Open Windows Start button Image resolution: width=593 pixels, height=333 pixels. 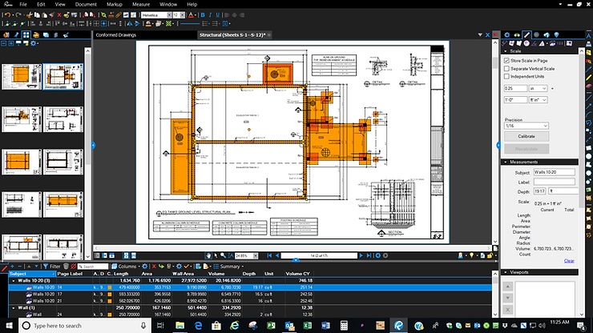point(9,326)
